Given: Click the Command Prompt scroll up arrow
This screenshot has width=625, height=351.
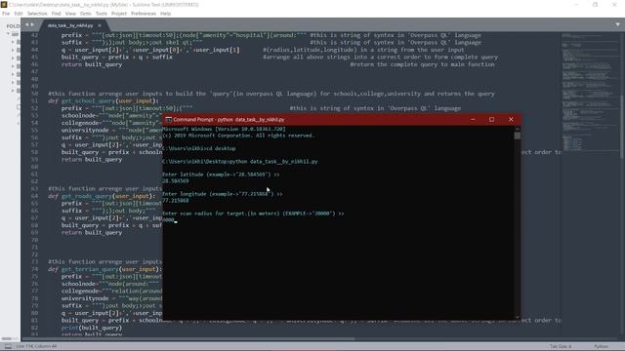Looking at the screenshot, I should click(518, 129).
